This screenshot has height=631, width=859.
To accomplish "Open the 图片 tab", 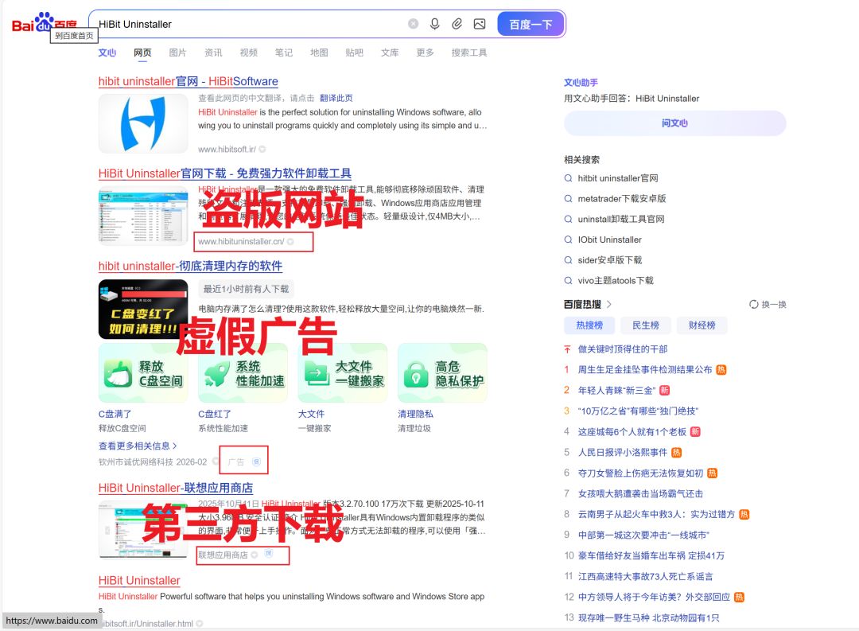I will click(177, 53).
